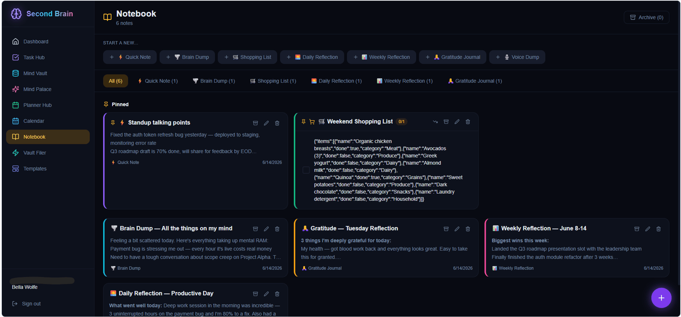Start a new Brain Dump
The height and width of the screenshot is (317, 681).
187,57
